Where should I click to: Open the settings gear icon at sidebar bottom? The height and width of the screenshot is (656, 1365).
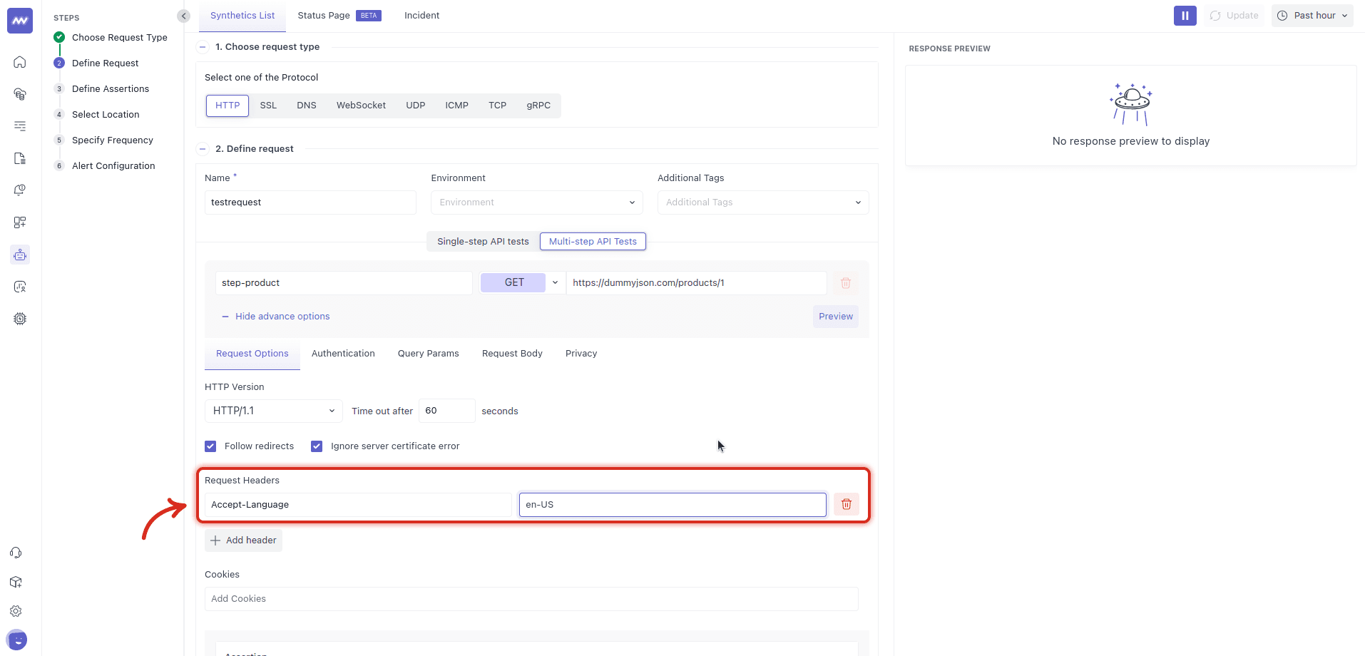(16, 611)
